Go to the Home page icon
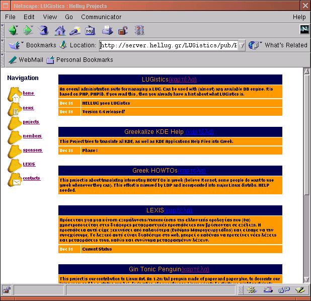This screenshot has width=311, height=301. tap(60, 30)
